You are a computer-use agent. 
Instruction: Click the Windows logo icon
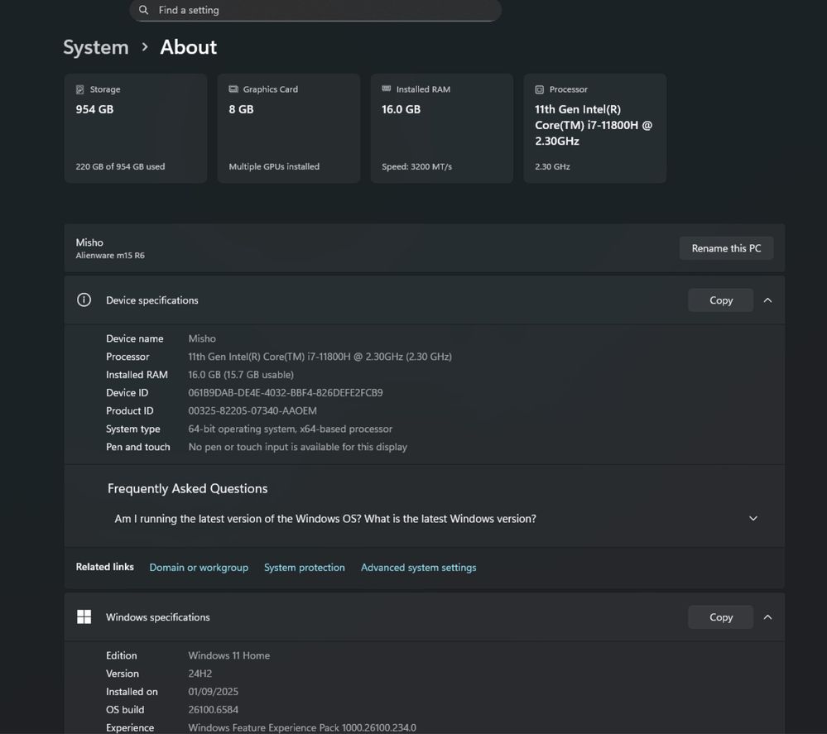click(x=84, y=617)
